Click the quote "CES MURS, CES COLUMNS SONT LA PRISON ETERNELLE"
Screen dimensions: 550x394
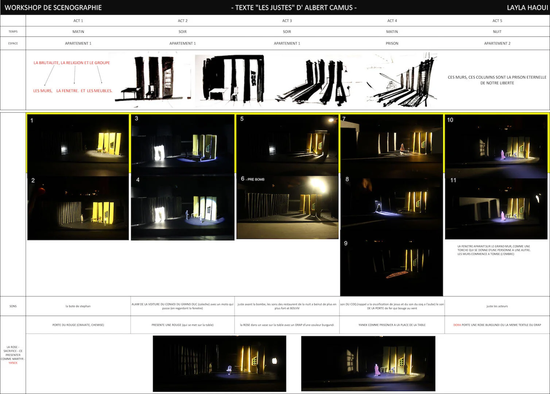tap(497, 77)
